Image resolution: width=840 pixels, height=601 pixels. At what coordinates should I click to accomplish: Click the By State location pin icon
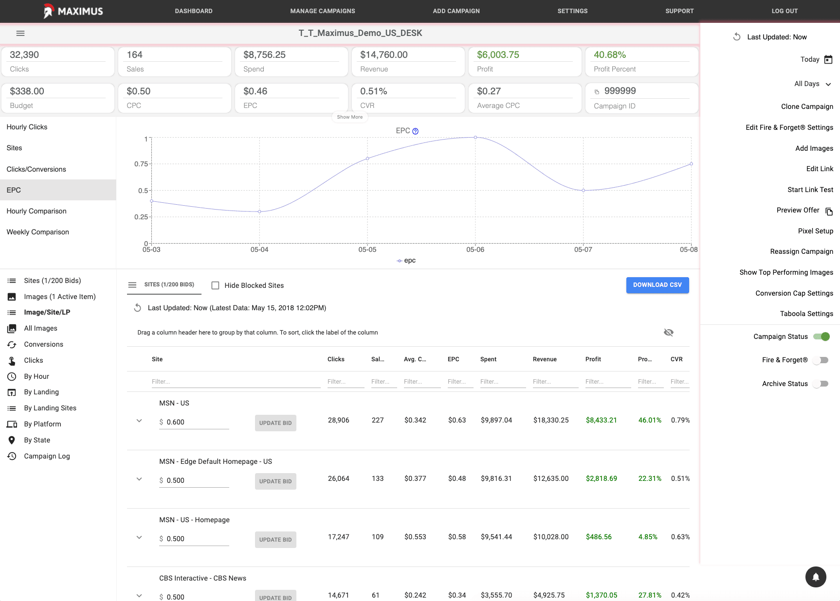12,440
